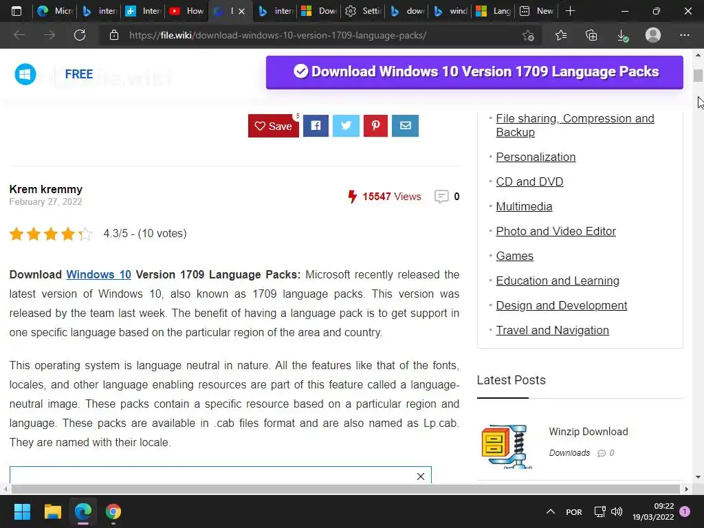Open the Winzip Download post
The image size is (704, 528).
[588, 432]
